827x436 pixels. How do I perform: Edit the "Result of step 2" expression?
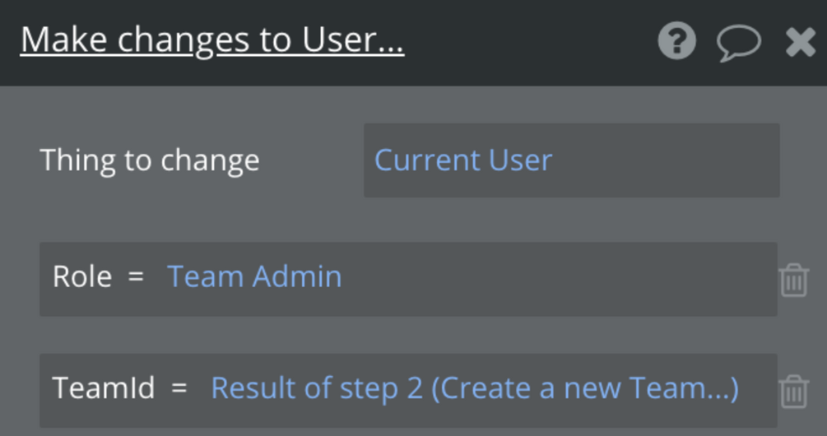pyautogui.click(x=317, y=388)
